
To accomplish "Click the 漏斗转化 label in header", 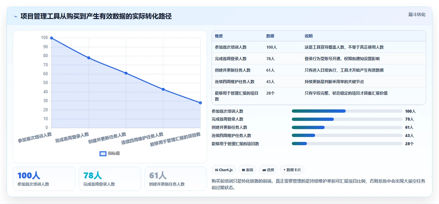I will click(417, 14).
